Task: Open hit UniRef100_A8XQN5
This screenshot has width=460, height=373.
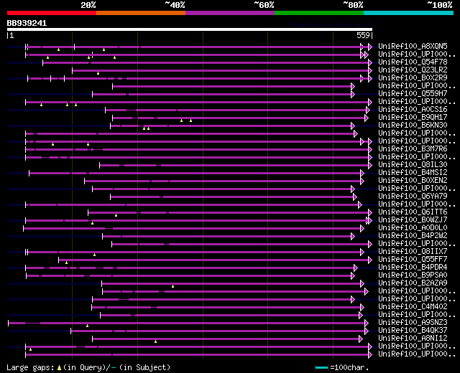Action: 413,46
